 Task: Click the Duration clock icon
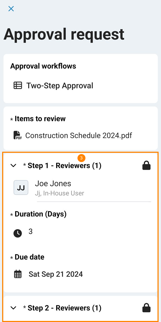[x=18, y=233]
